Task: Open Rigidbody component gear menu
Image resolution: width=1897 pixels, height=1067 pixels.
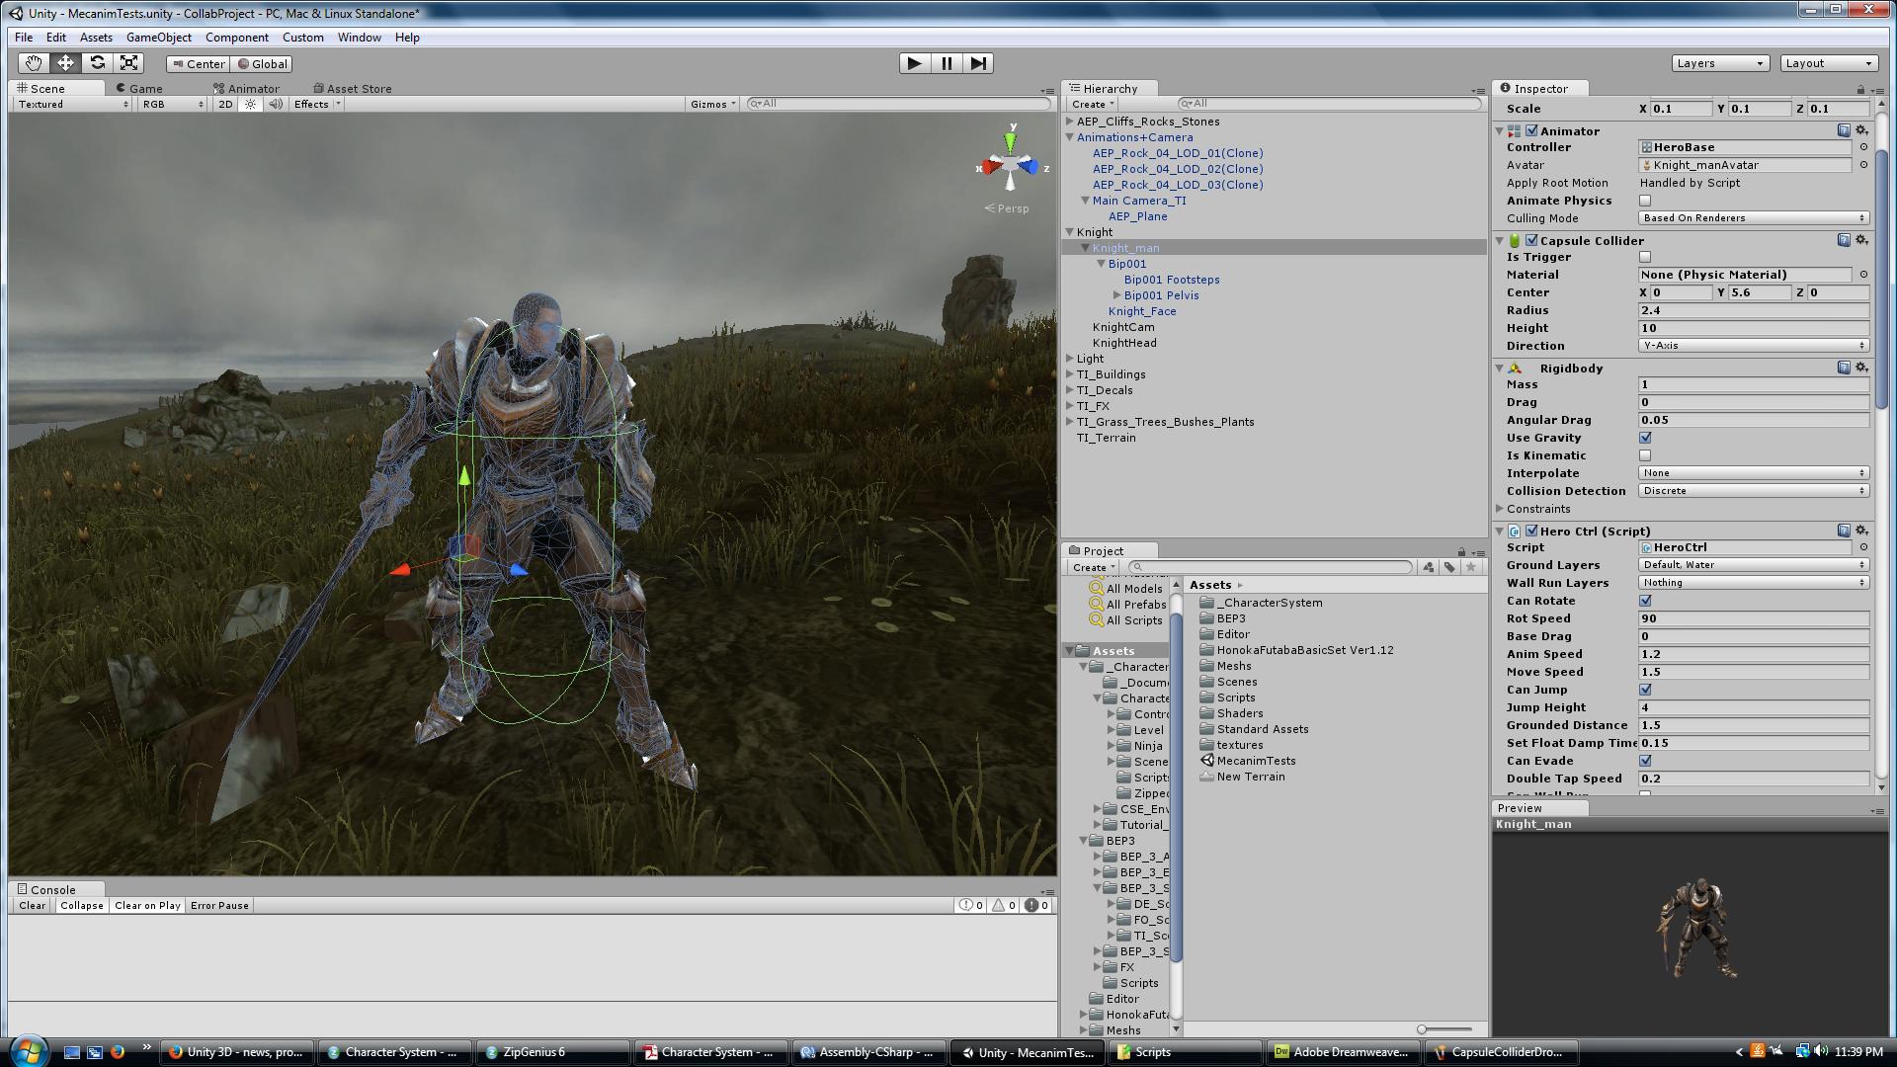Action: (1861, 368)
